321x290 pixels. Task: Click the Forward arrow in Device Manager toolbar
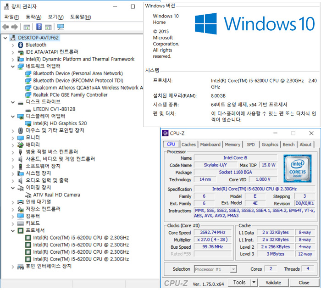15,27
